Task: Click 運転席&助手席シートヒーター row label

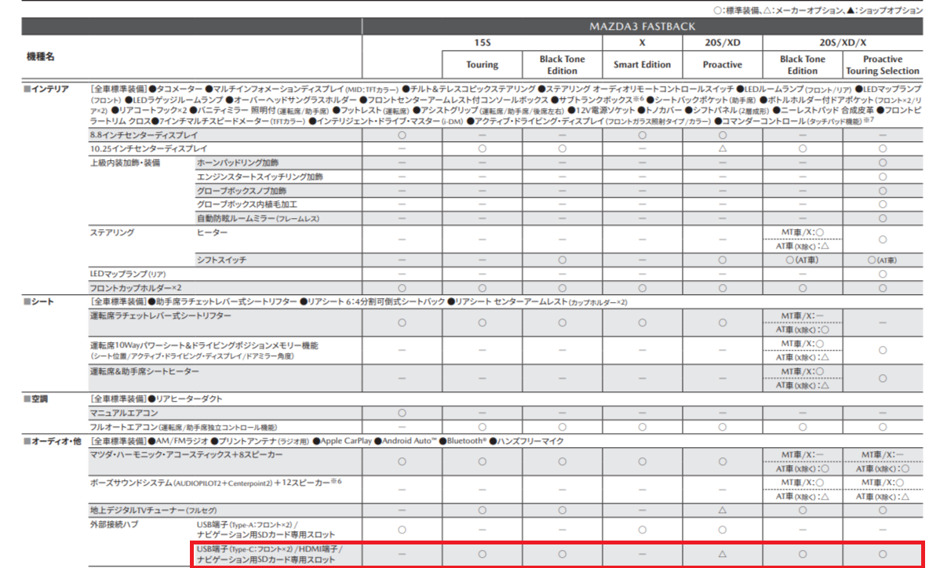Action: (144, 372)
